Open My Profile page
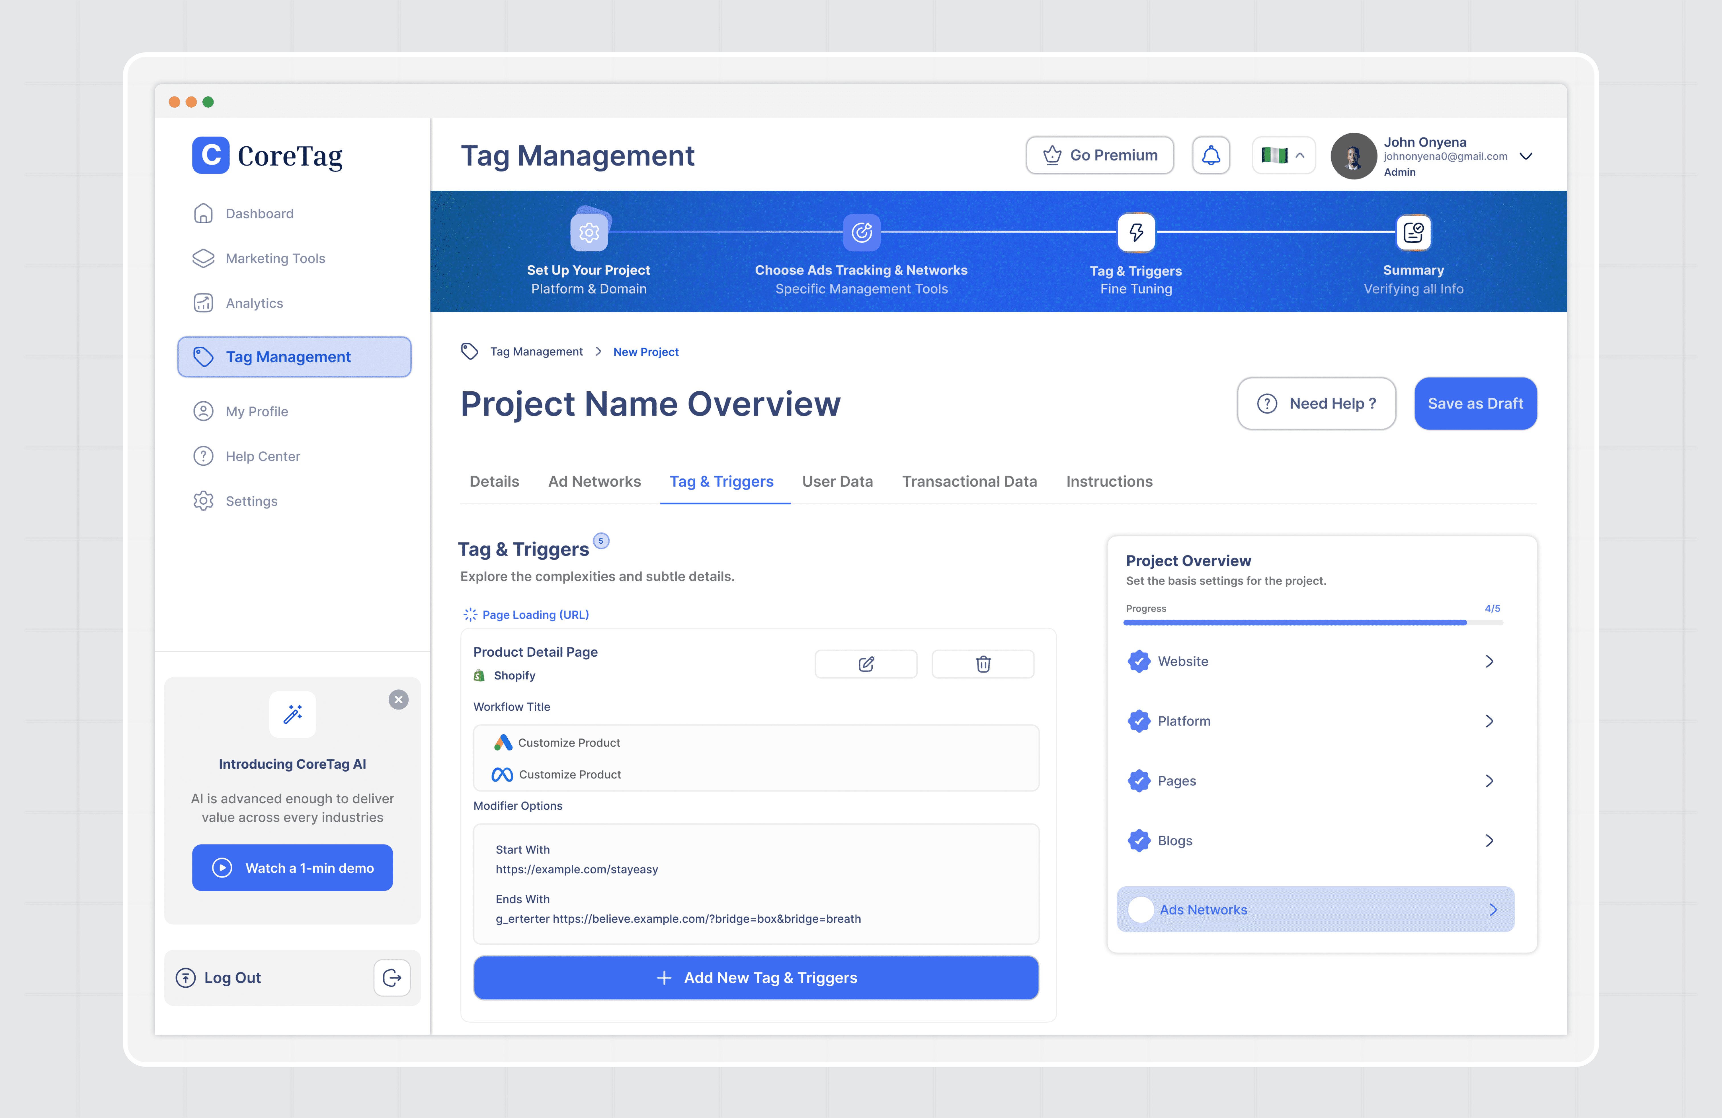Image resolution: width=1722 pixels, height=1118 pixels. click(x=240, y=412)
